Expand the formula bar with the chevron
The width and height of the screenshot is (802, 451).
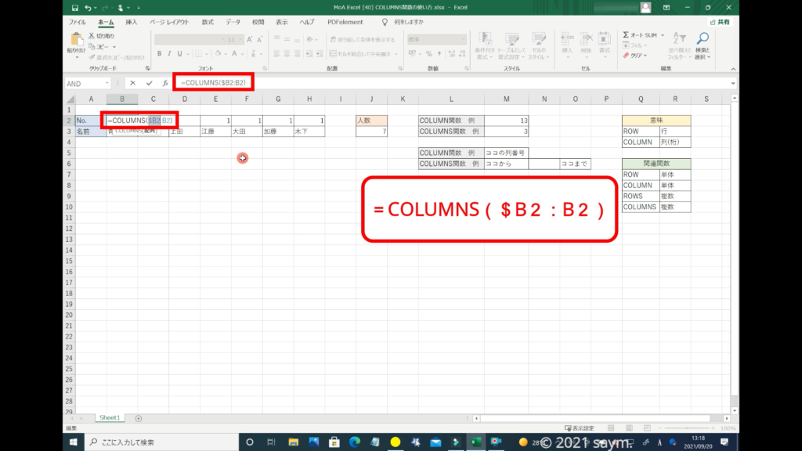(x=732, y=83)
